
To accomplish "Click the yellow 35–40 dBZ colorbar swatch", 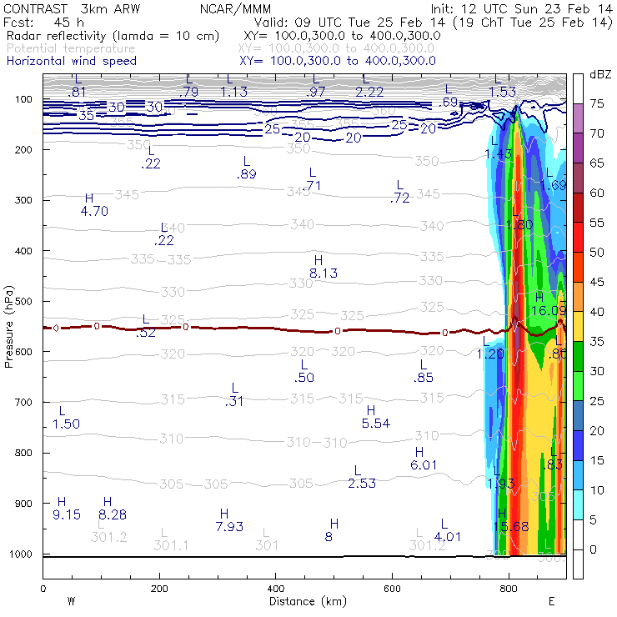I will (577, 326).
